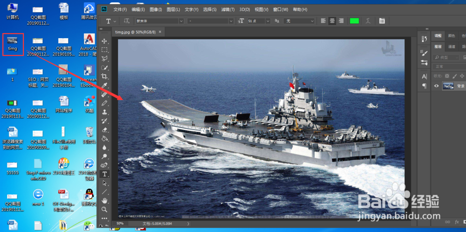Open the Brushes panel icon
Image resolution: width=466 pixels, height=232 pixels.
[x=425, y=62]
